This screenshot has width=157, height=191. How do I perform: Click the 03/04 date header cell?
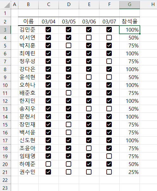pos(48,22)
